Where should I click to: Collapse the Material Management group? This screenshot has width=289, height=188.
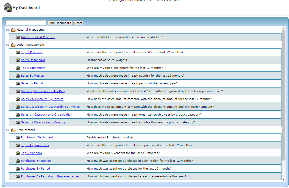point(8,30)
